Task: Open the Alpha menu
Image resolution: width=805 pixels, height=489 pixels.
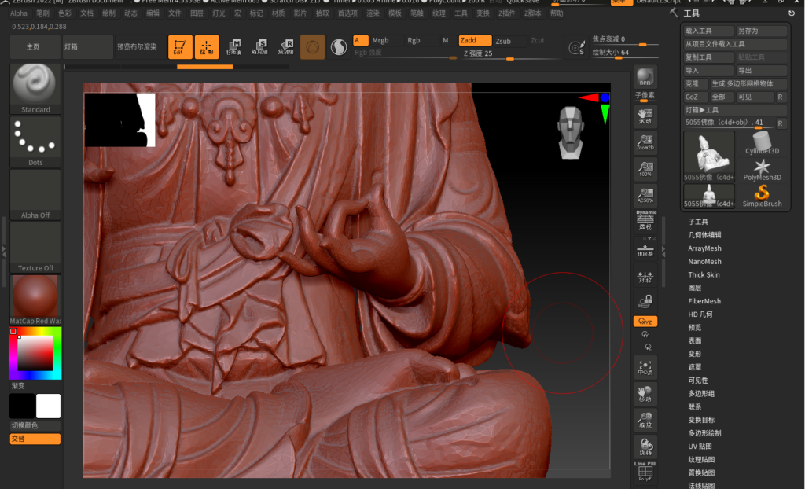Action: 19,13
